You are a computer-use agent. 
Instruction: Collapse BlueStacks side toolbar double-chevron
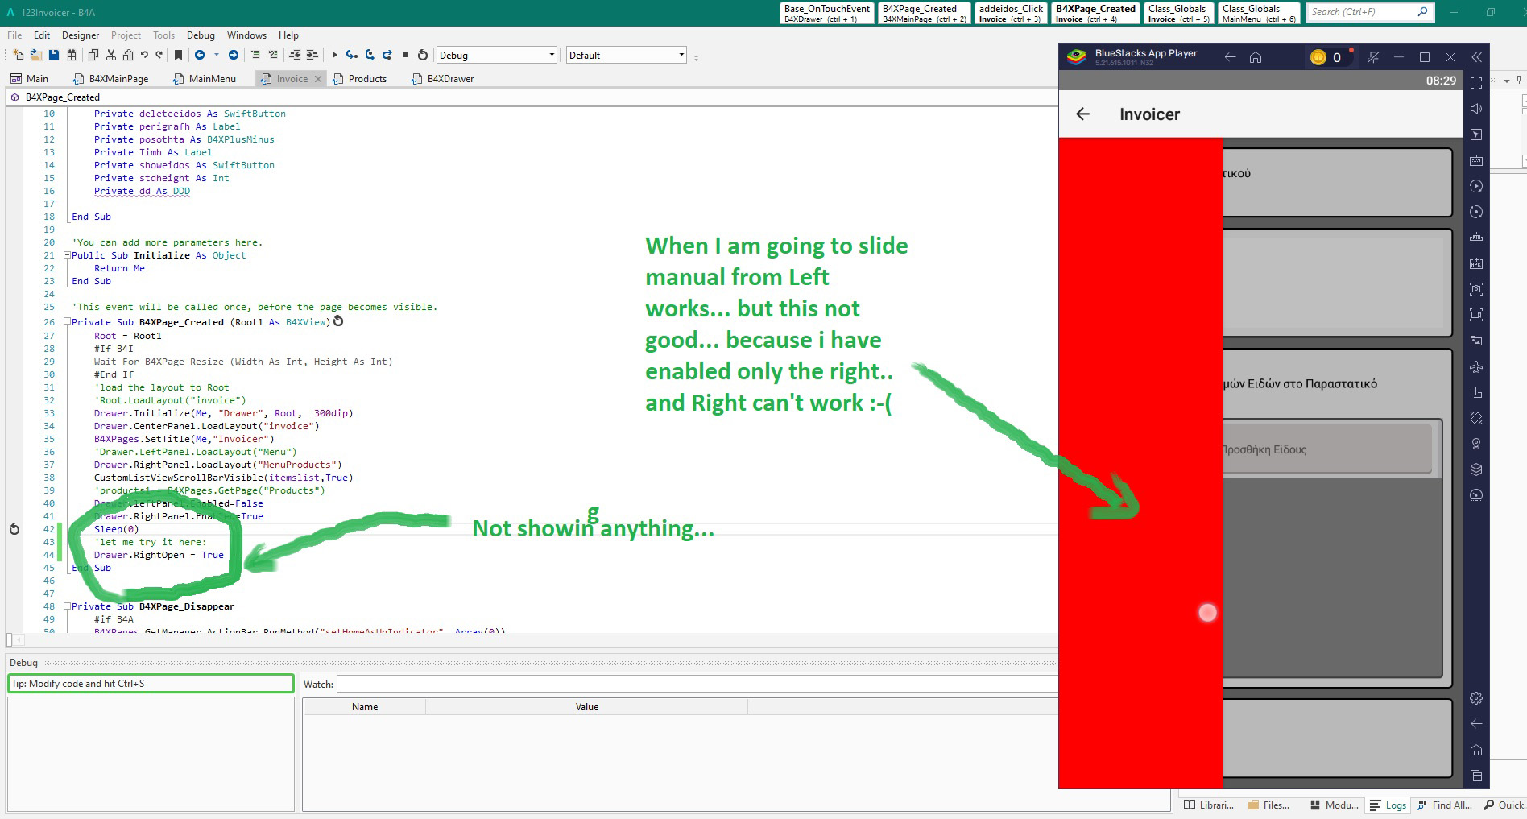(1476, 57)
